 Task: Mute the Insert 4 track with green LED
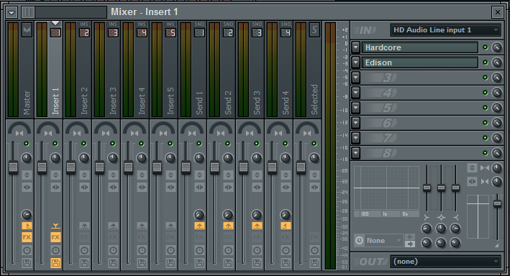click(142, 143)
